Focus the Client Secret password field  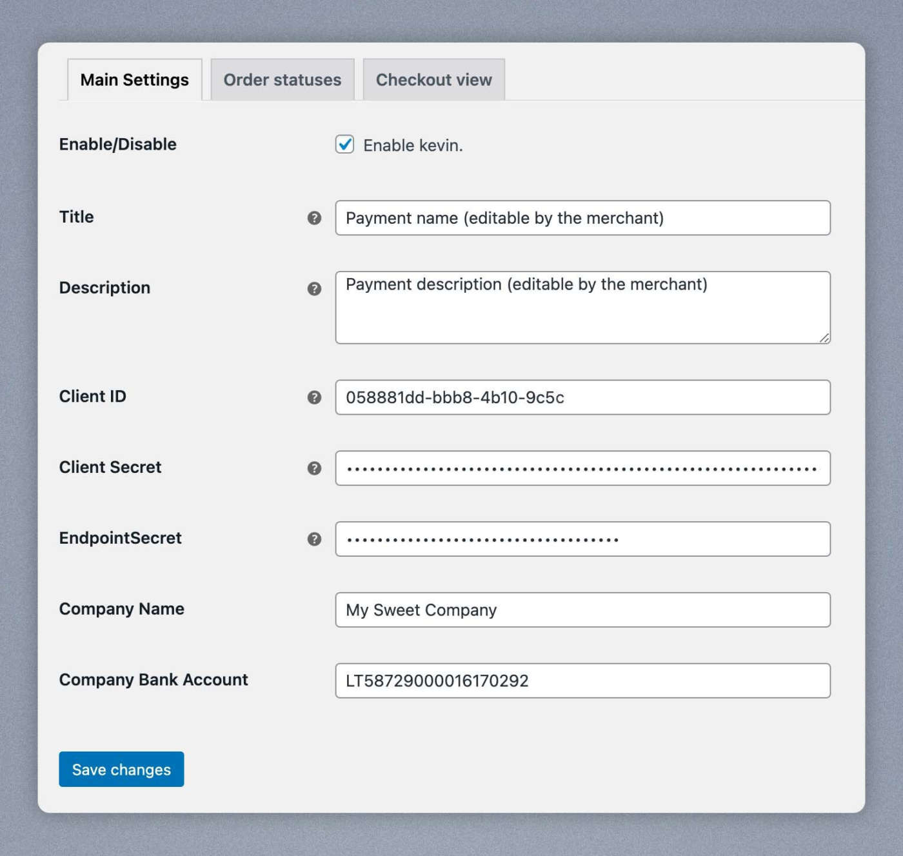tap(582, 468)
